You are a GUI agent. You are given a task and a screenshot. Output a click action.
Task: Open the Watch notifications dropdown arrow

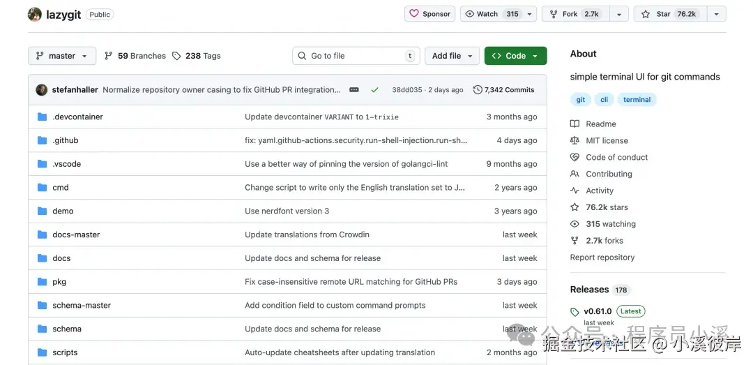point(530,14)
